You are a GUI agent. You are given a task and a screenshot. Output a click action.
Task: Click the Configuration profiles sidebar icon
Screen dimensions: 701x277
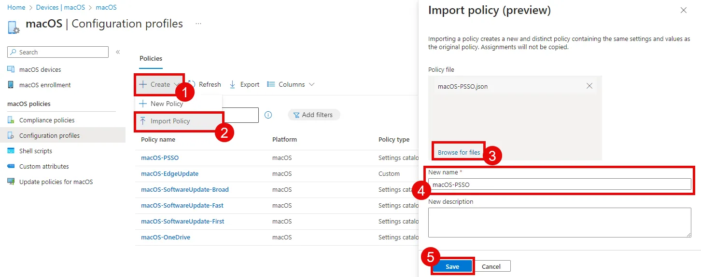coord(11,135)
